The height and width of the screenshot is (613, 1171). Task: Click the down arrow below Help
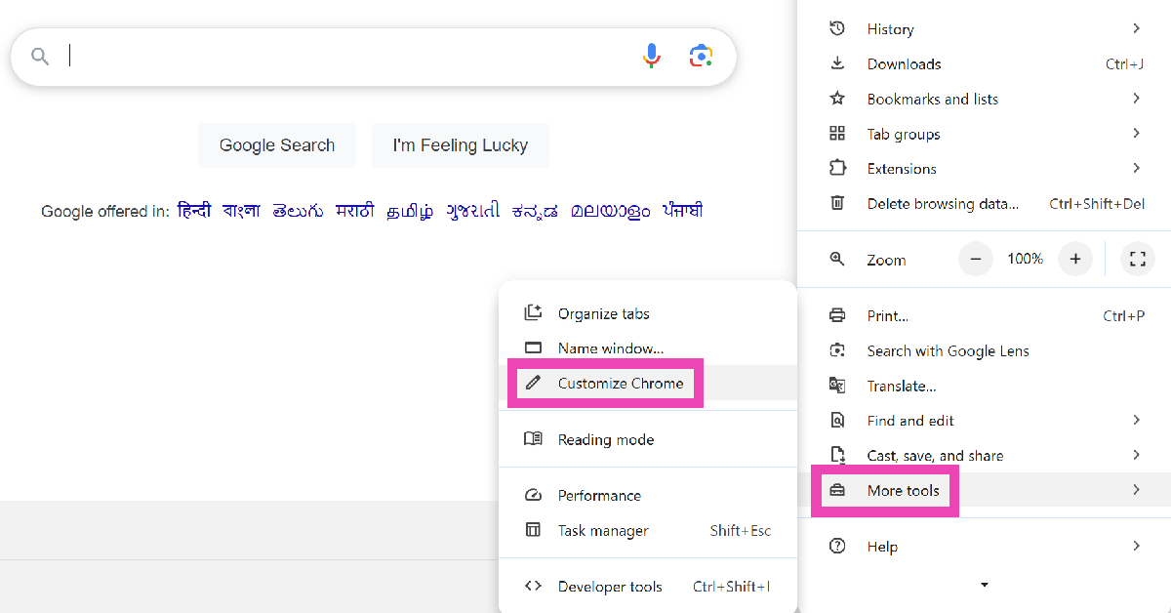tap(984, 586)
